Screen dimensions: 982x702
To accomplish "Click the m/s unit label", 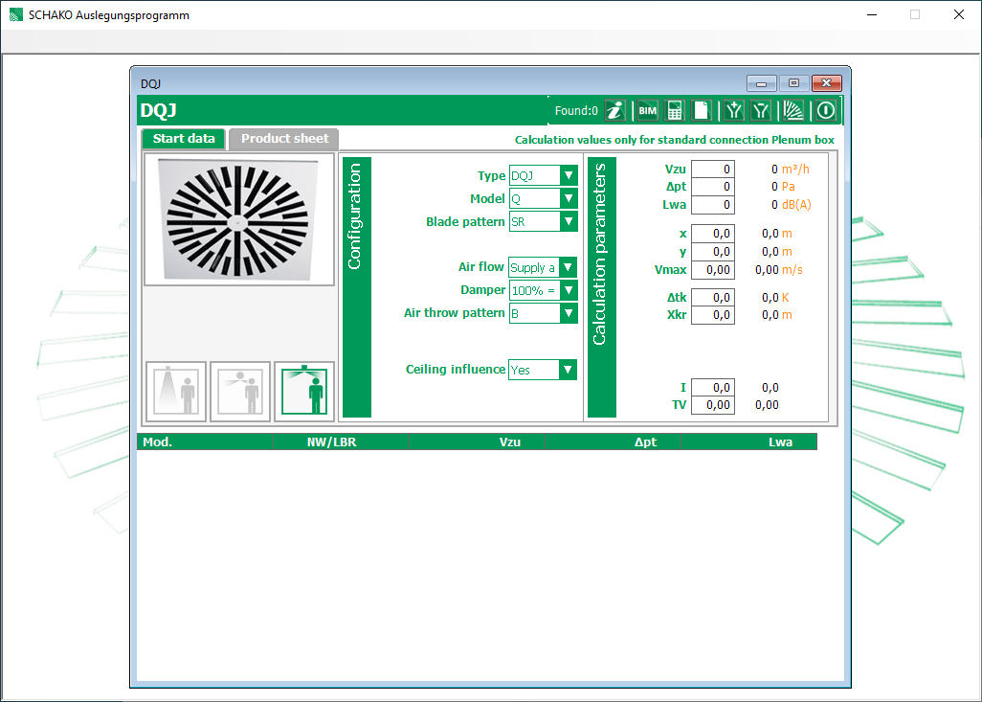I will [792, 270].
